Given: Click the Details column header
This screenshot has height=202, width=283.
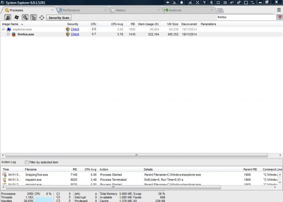Looking at the screenshot, I should point(192,169).
